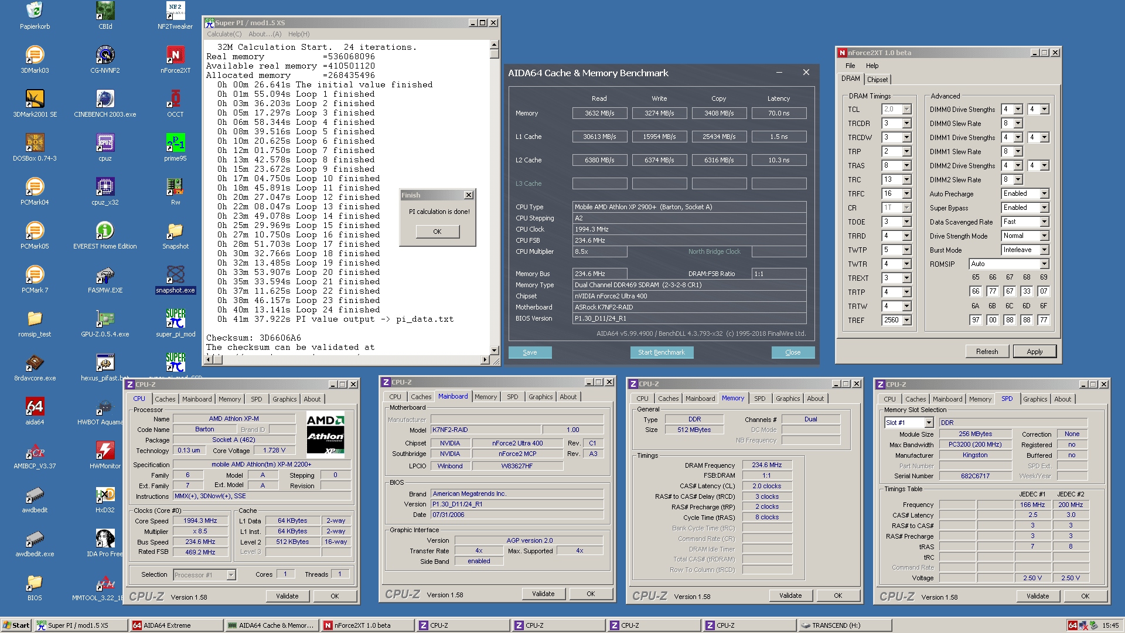Click Super PI horizontal scrollbar right arrow
The image size is (1125, 633).
pyautogui.click(x=485, y=359)
